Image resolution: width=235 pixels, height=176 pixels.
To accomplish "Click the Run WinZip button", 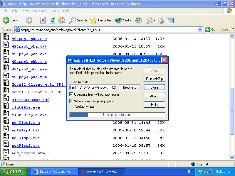I will coord(155,79).
